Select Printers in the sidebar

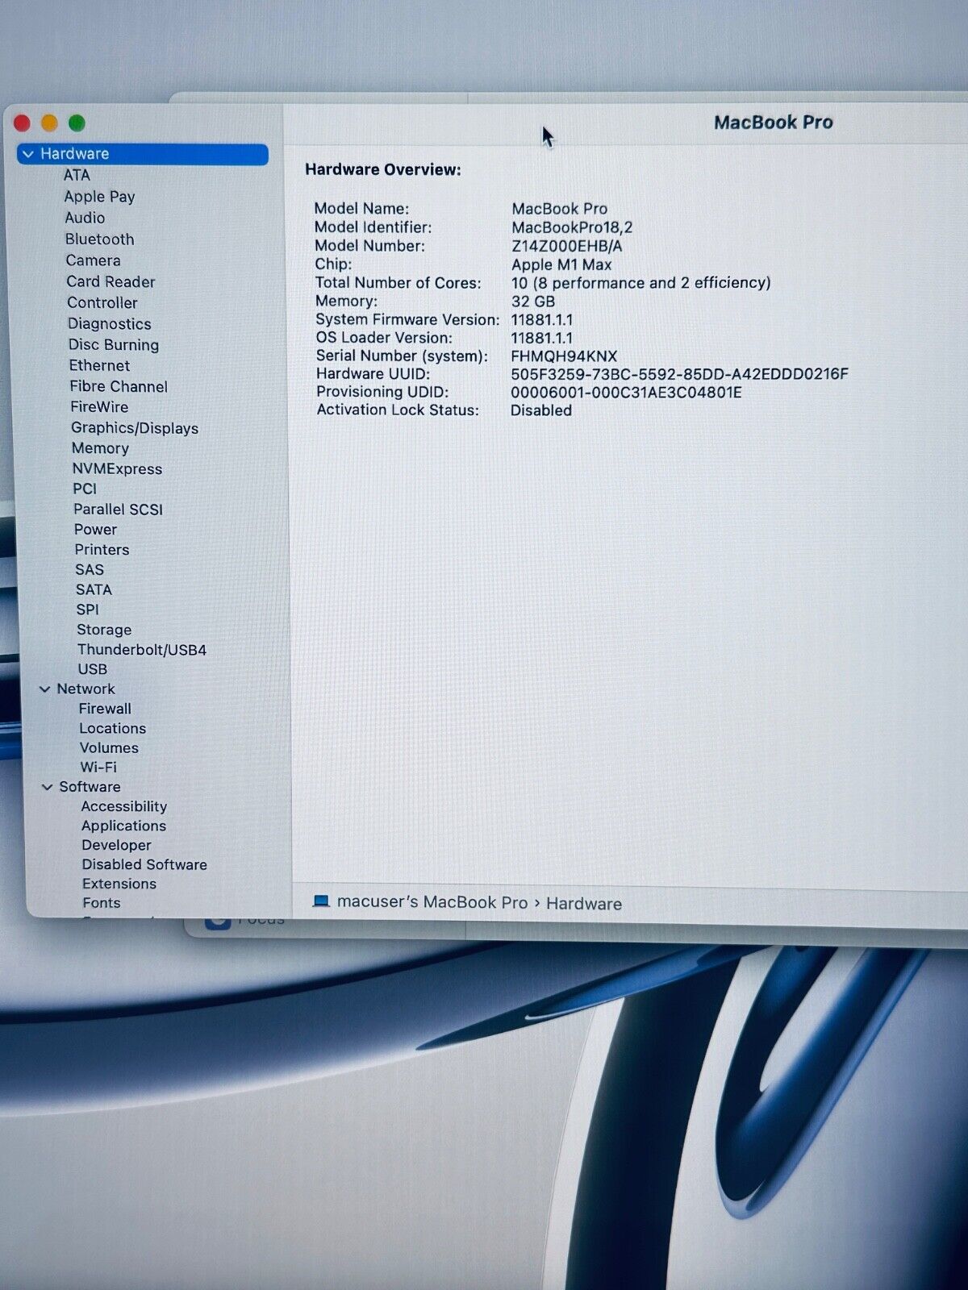(102, 550)
